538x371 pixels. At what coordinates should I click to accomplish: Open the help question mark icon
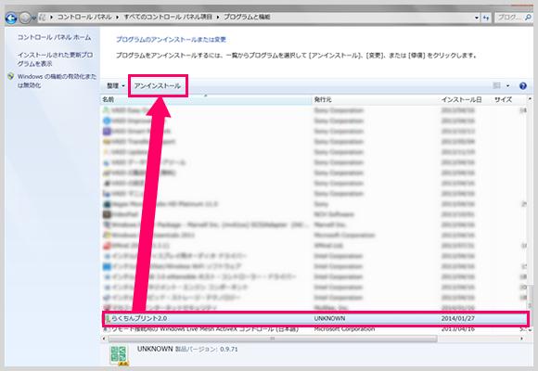pos(523,86)
